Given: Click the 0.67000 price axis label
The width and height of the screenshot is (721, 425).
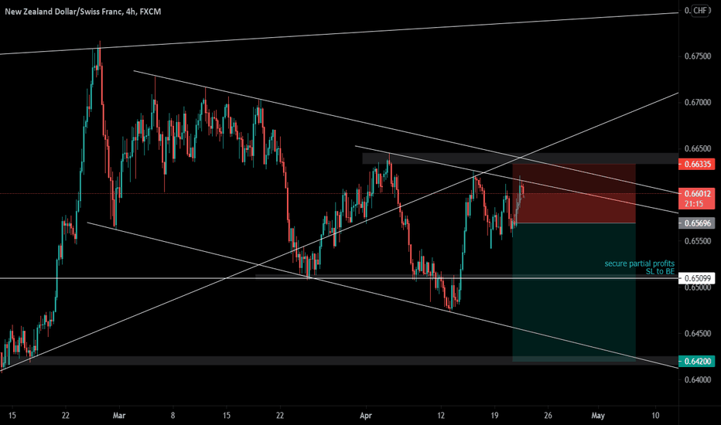Looking at the screenshot, I should click(698, 103).
